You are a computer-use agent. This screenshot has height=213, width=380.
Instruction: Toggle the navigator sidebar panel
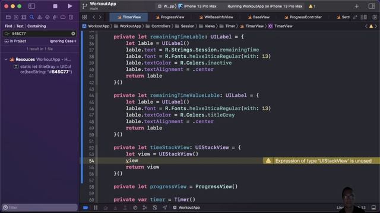tap(31, 7)
